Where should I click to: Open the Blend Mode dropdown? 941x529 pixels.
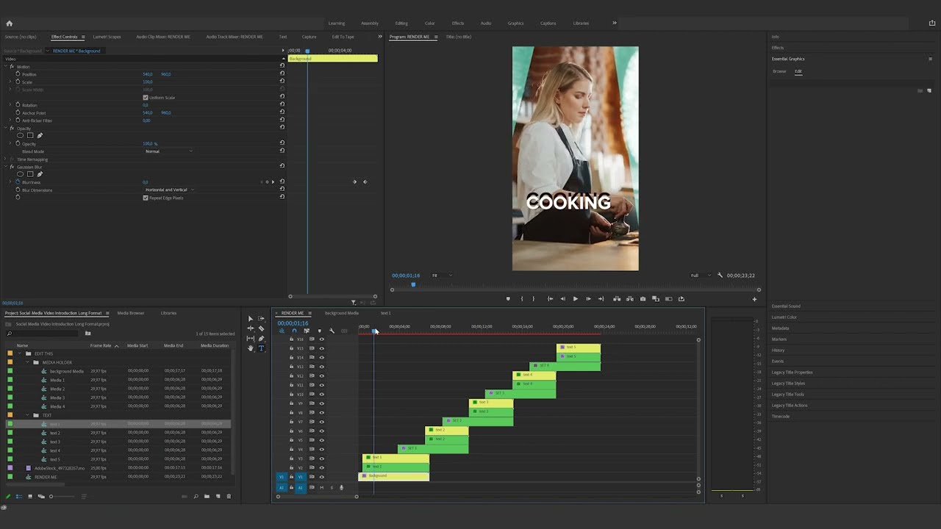(x=169, y=151)
